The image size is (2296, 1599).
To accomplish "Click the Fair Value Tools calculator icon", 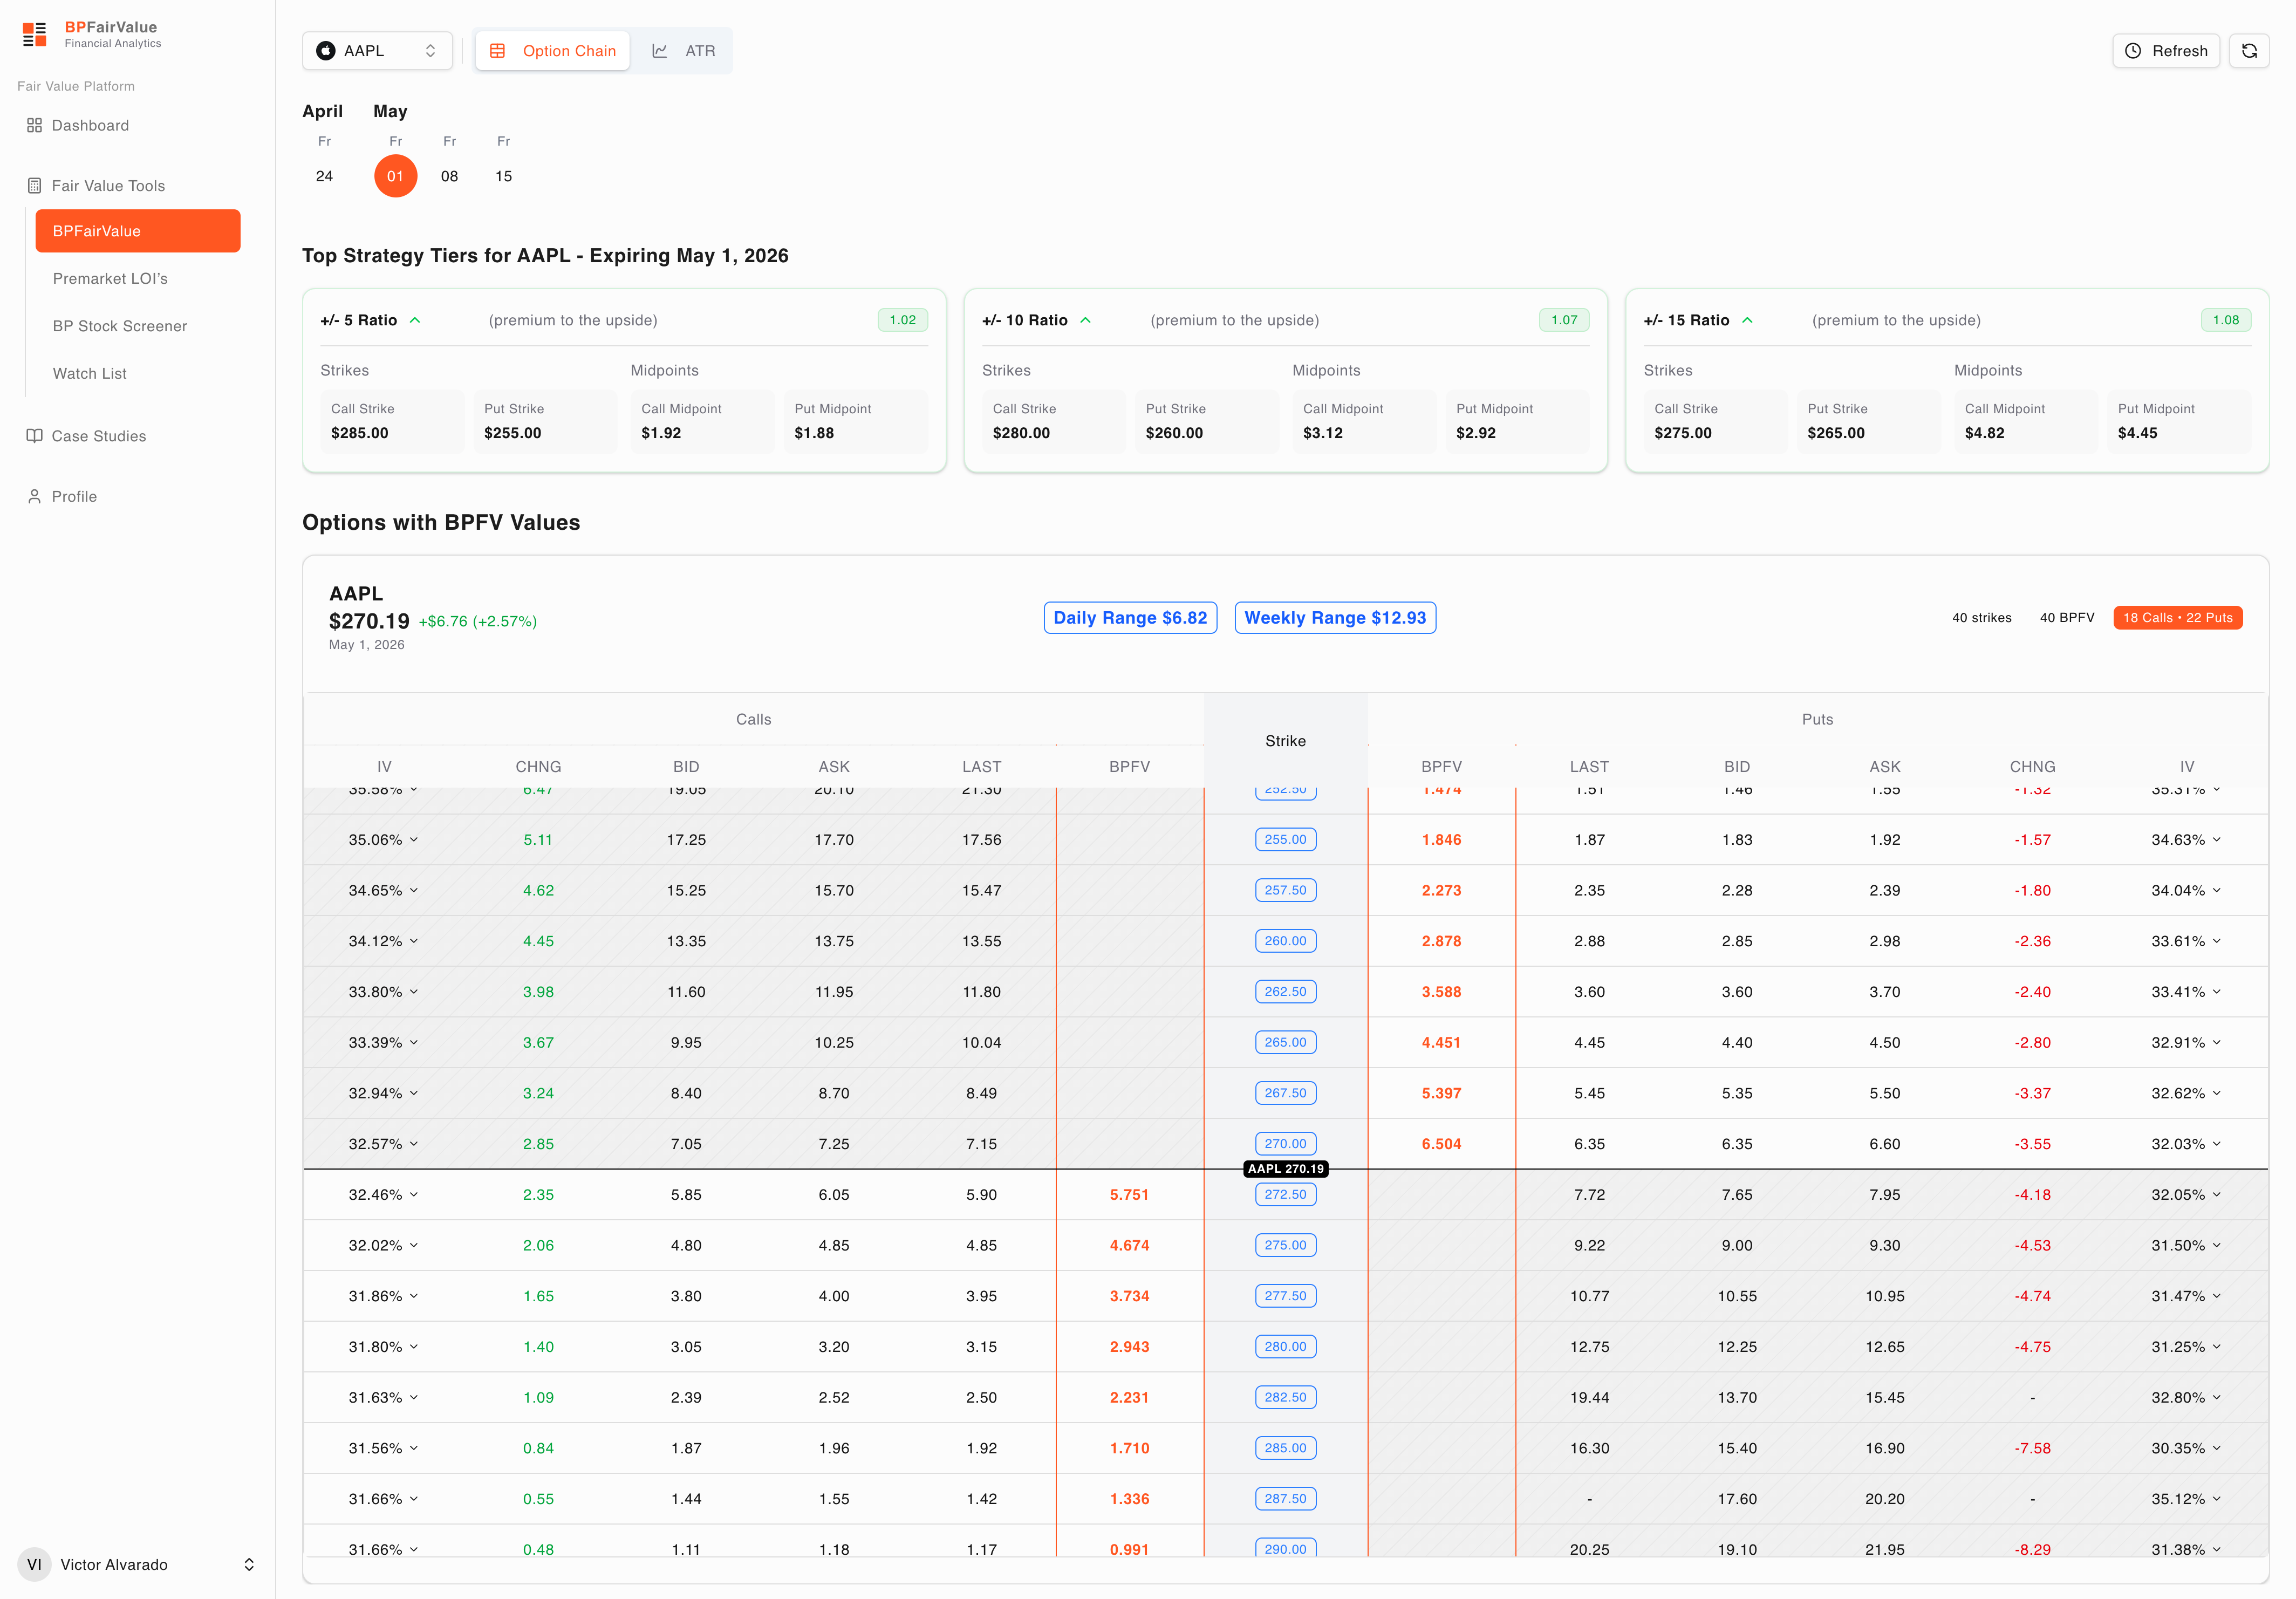I will tap(34, 186).
